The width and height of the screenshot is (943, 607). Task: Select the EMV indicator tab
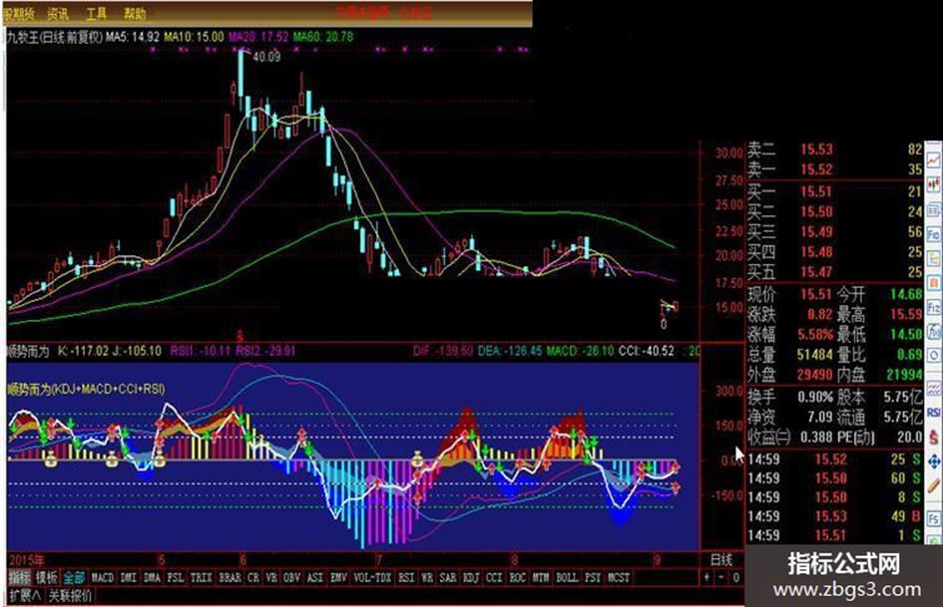point(338,577)
